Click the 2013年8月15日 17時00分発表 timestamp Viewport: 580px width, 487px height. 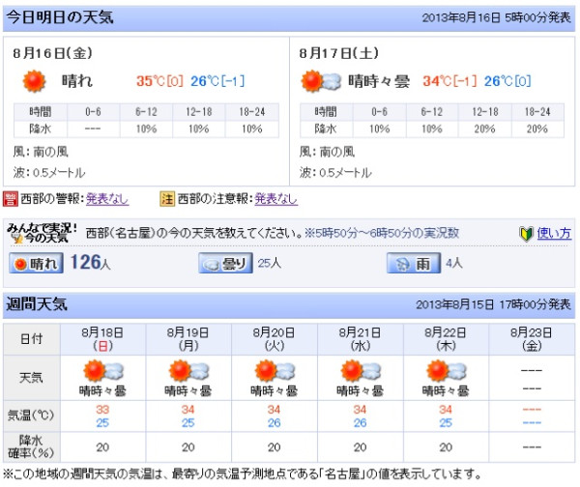pyautogui.click(x=493, y=304)
